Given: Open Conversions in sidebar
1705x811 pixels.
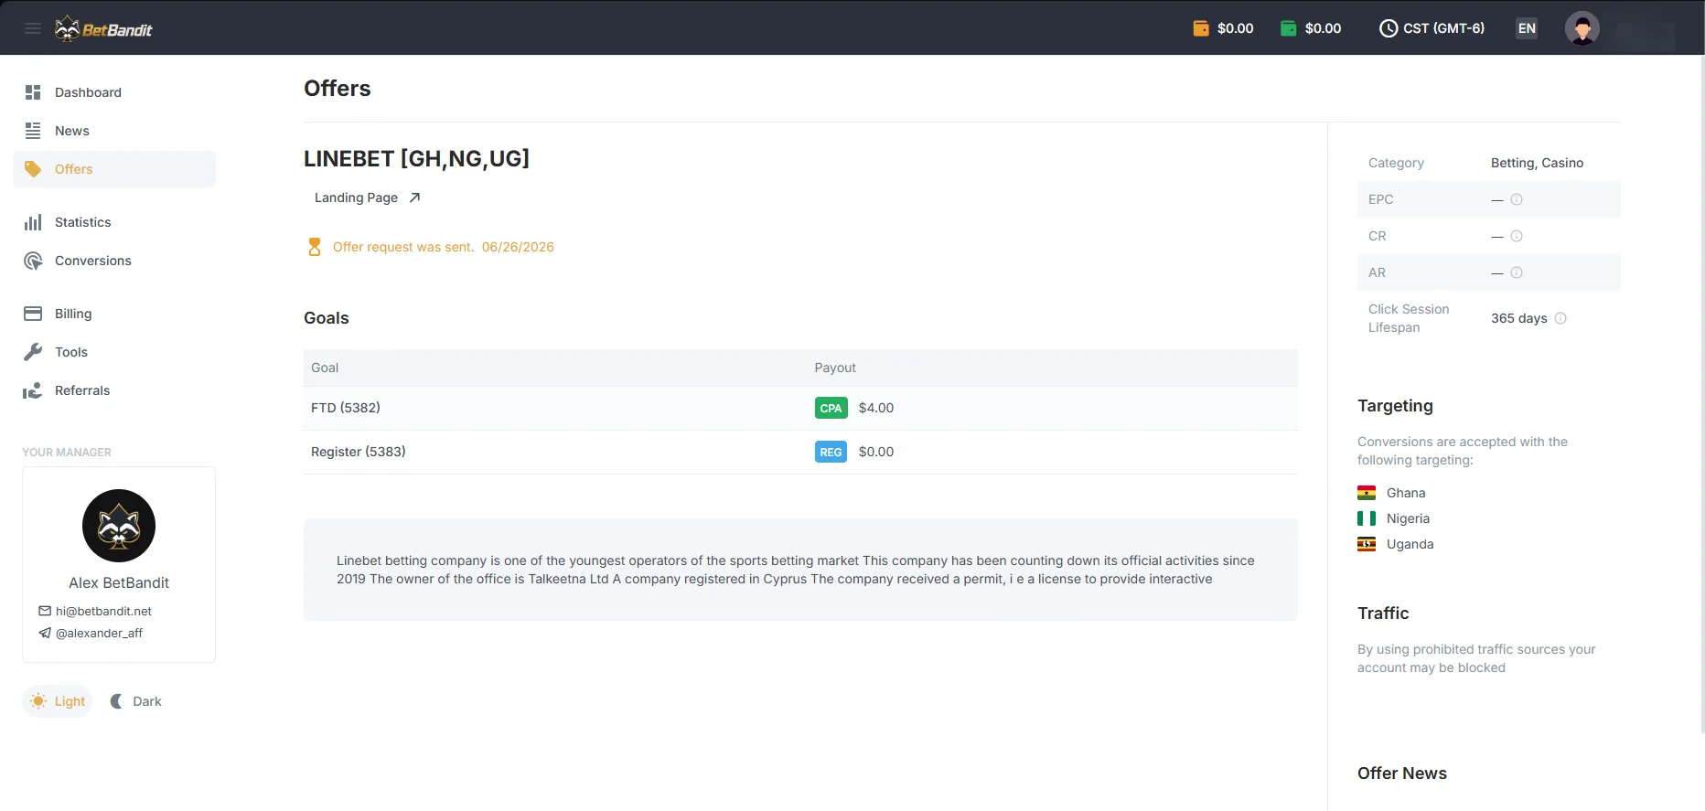Looking at the screenshot, I should click(x=114, y=261).
